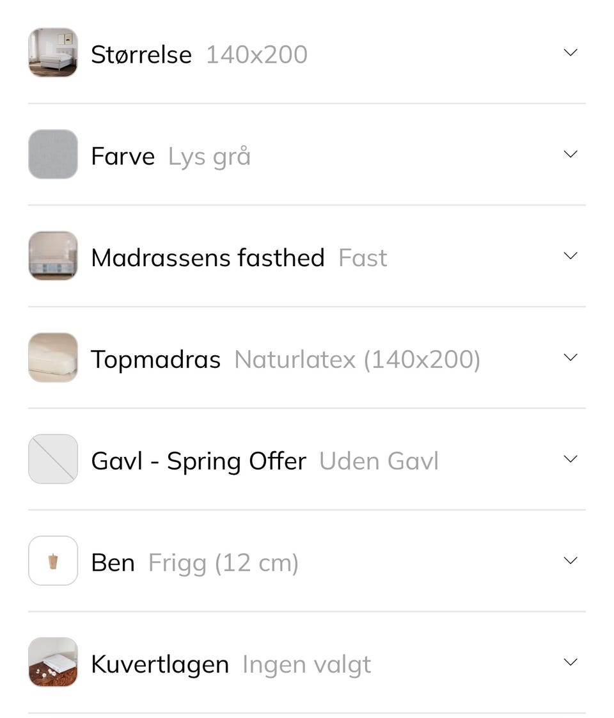614x718 pixels.
Task: Click the mattress firmness thumbnail icon
Action: pyautogui.click(x=53, y=256)
